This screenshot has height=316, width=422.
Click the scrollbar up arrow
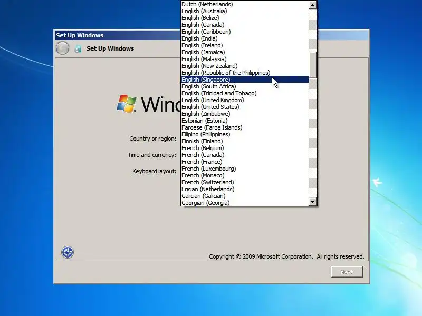tap(312, 5)
